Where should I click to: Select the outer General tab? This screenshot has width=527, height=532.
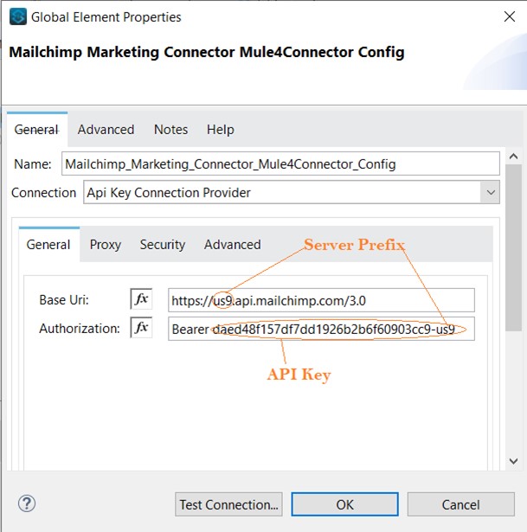tap(36, 130)
